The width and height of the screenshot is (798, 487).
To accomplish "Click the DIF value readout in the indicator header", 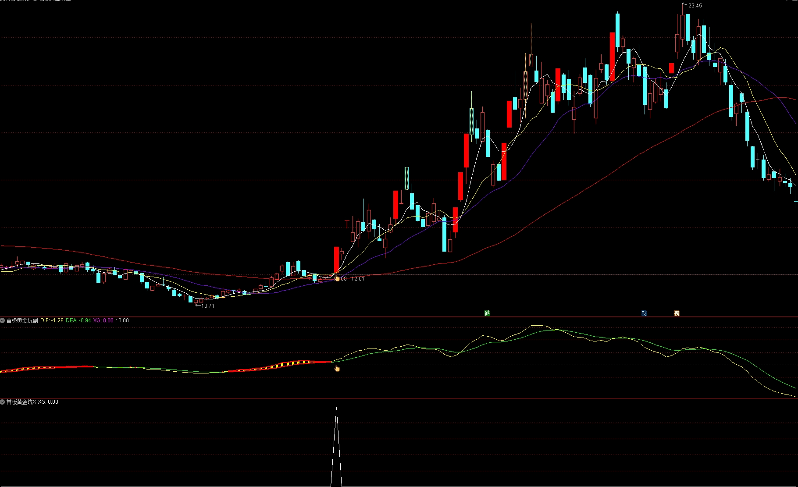I will tap(52, 320).
